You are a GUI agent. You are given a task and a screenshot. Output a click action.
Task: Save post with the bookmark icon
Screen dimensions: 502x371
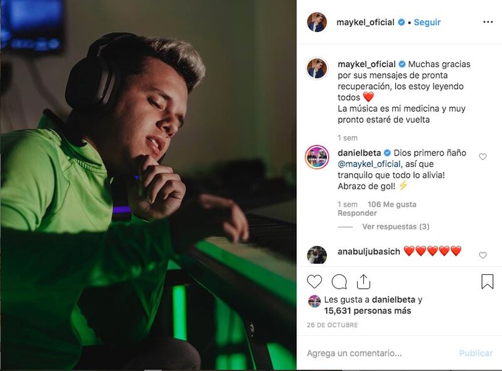(488, 282)
